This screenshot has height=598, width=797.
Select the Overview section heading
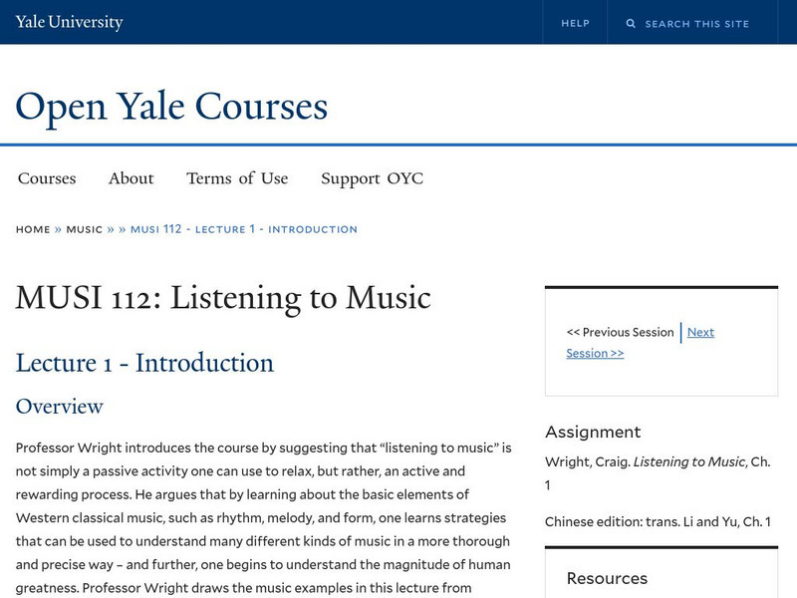point(60,407)
